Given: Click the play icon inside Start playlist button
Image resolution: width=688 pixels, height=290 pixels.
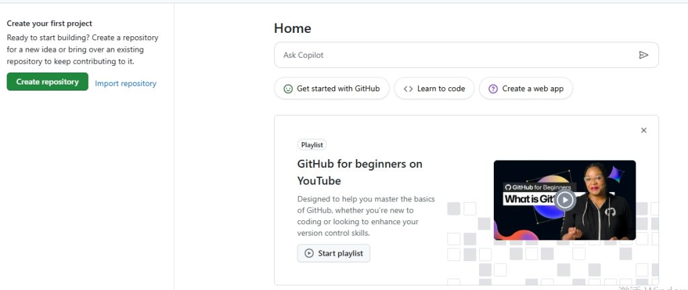Looking at the screenshot, I should coord(309,253).
